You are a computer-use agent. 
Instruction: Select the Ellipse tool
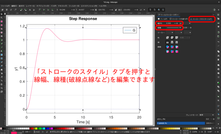(x=1, y=25)
